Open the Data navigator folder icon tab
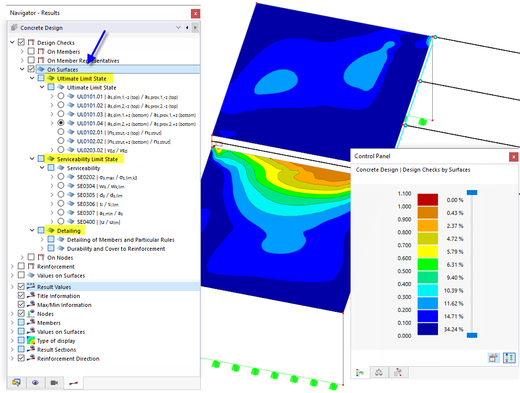The image size is (520, 393). [x=16, y=383]
